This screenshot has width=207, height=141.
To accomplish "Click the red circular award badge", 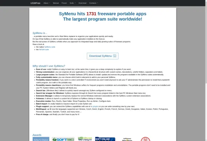I will tap(145, 139).
